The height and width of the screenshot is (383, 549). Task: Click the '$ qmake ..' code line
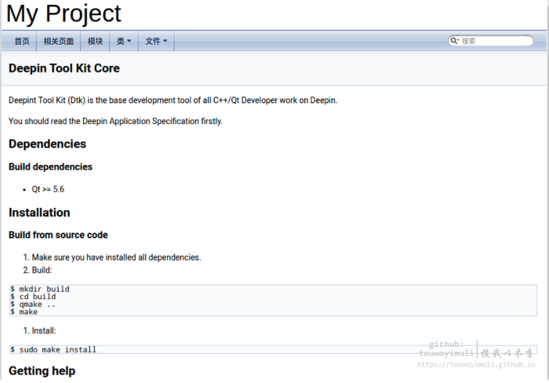click(33, 305)
